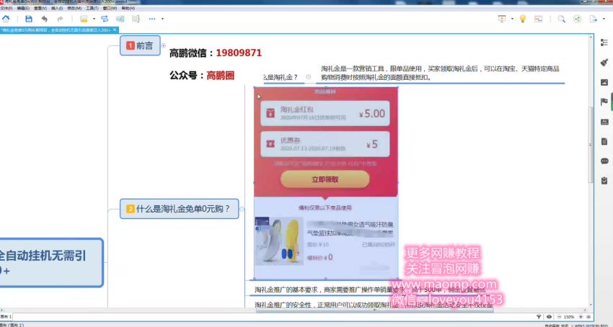Select the 淘礼金是一款营销工具 description text
Image resolution: width=613 pixels, height=327 pixels.
tap(440, 73)
